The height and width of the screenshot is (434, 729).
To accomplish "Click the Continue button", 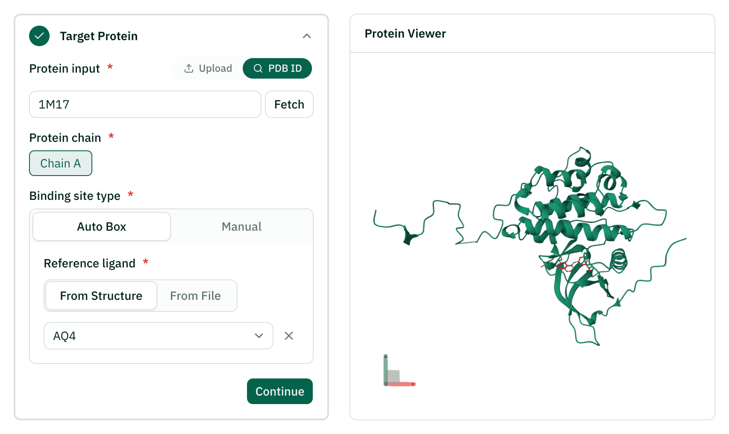I will pyautogui.click(x=280, y=391).
